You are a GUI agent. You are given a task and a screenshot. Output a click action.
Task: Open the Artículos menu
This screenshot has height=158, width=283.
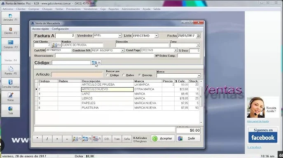coord(7,9)
